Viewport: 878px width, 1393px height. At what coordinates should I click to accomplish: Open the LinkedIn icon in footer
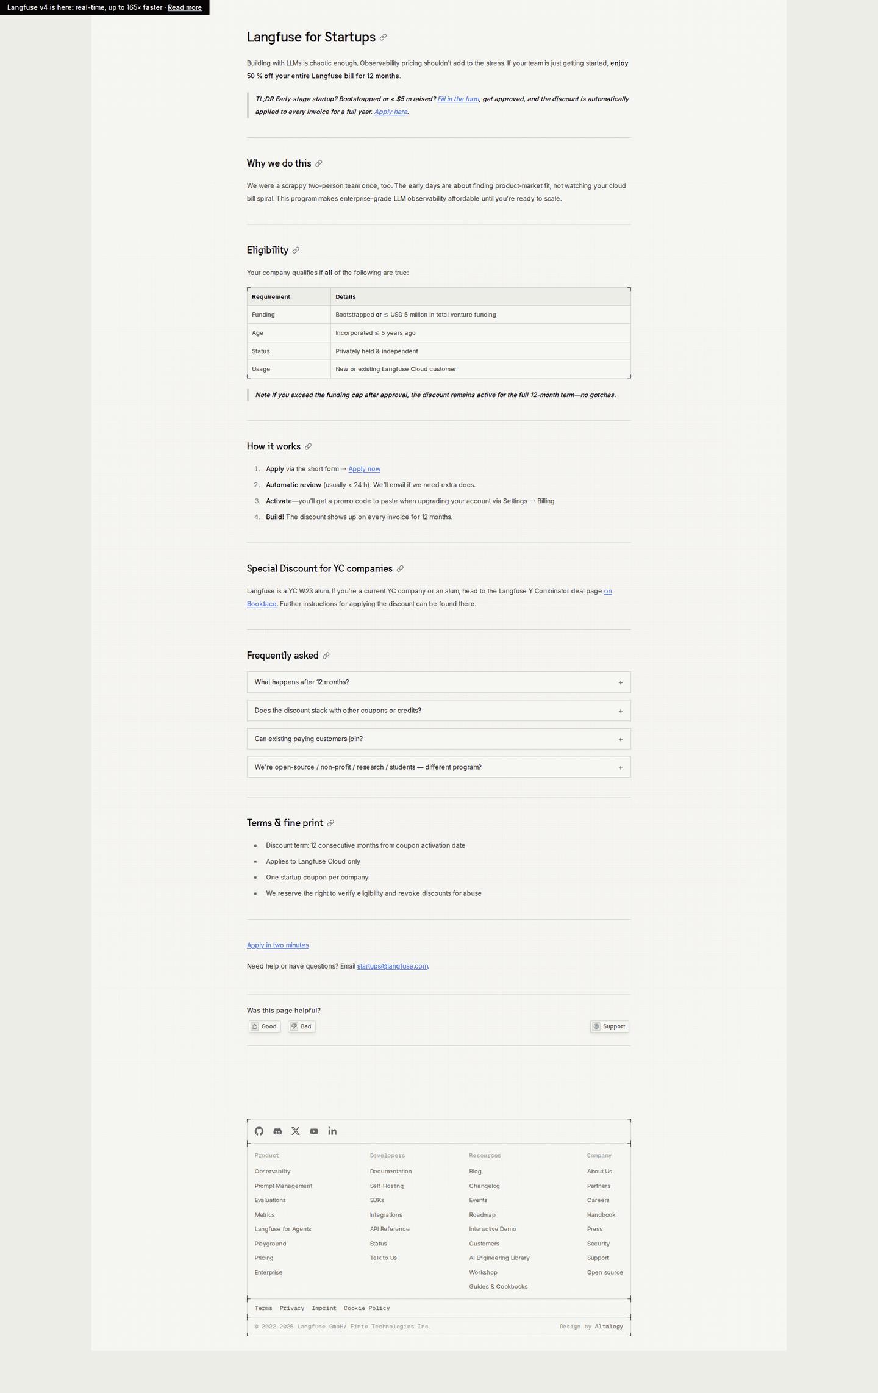[x=332, y=1131]
